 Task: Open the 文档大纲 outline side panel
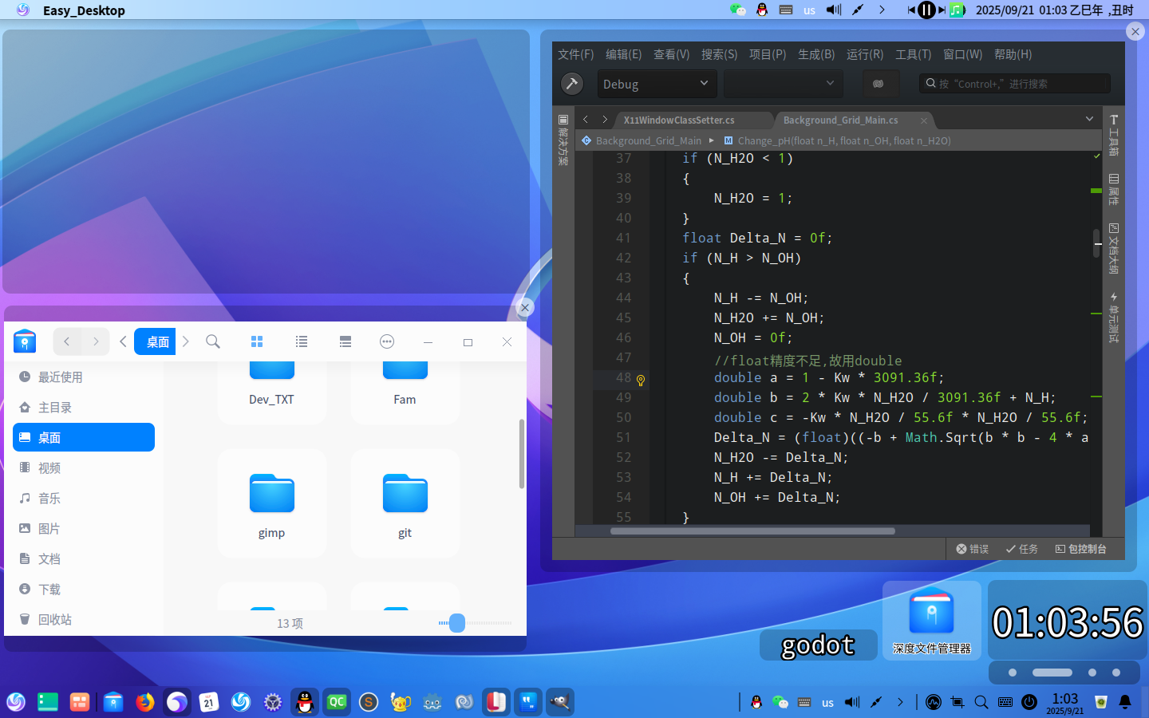tap(1114, 248)
